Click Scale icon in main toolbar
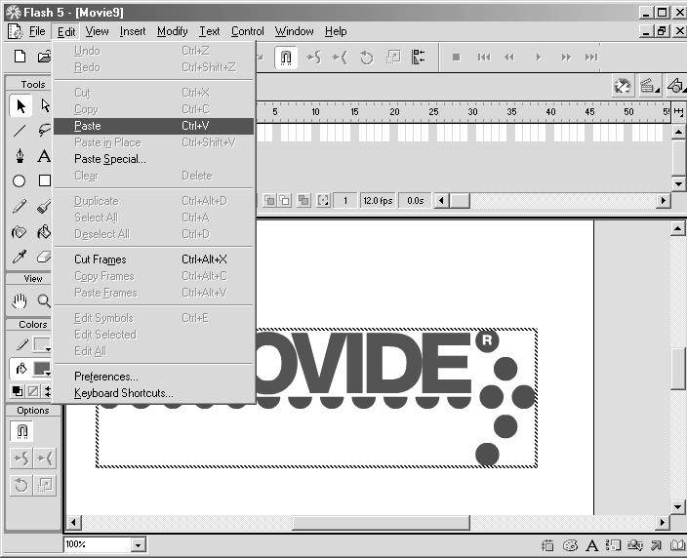This screenshot has height=558, width=687. click(393, 58)
